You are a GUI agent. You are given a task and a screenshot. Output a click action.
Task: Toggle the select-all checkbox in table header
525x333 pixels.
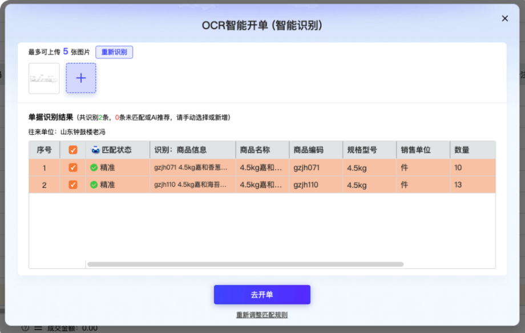(x=72, y=150)
